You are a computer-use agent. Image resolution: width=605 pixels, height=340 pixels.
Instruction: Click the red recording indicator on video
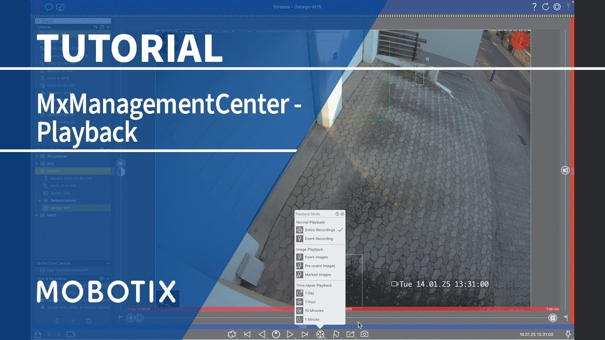(x=520, y=40)
